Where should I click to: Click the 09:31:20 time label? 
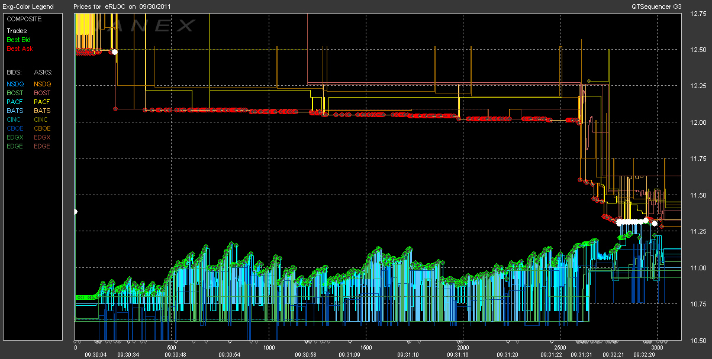pos(508,354)
